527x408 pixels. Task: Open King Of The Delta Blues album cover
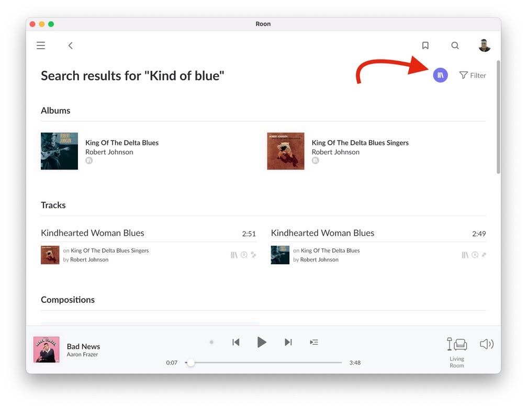click(x=60, y=151)
